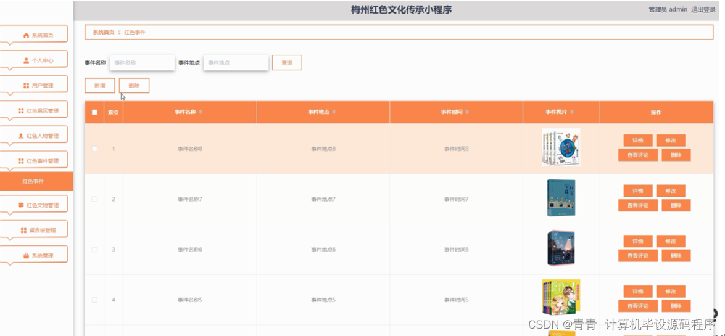The height and width of the screenshot is (336, 725).
Task: Click the grid icon beside 用户管理
Action: (26, 86)
